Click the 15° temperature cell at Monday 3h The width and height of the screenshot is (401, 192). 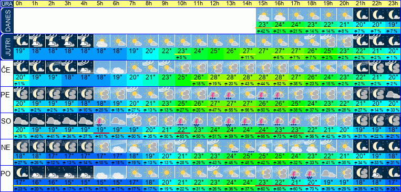[x=69, y=182]
